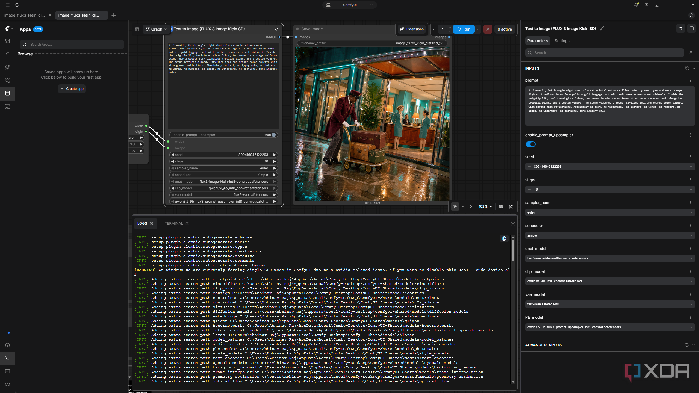Open the Run button options arrow
Screen dimensions: 699x393
[x=478, y=29]
